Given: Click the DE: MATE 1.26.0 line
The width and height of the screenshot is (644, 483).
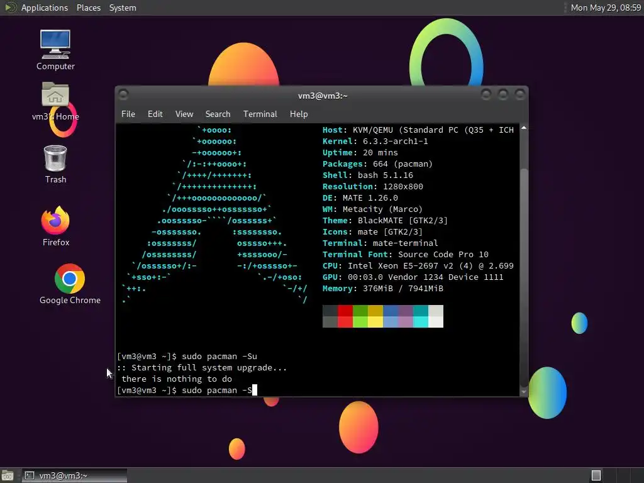Looking at the screenshot, I should coord(360,198).
